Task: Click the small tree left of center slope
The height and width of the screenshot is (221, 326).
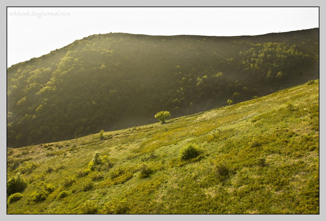Action: tap(101, 133)
